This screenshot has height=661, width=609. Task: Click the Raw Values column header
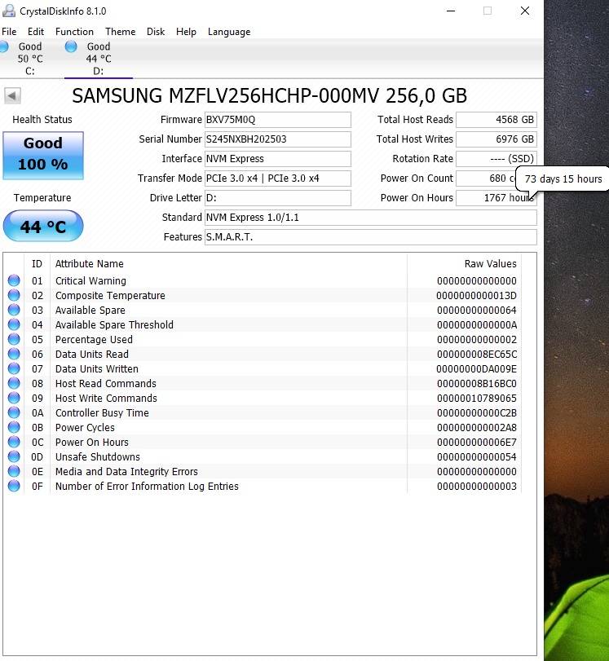tap(490, 264)
